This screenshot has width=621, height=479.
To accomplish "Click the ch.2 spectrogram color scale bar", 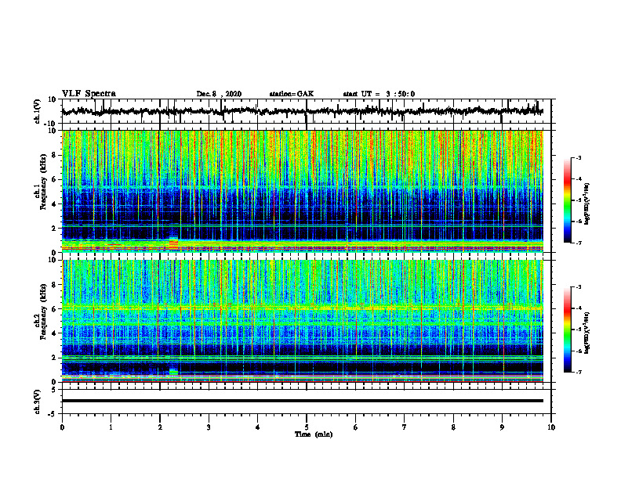I will (x=567, y=330).
